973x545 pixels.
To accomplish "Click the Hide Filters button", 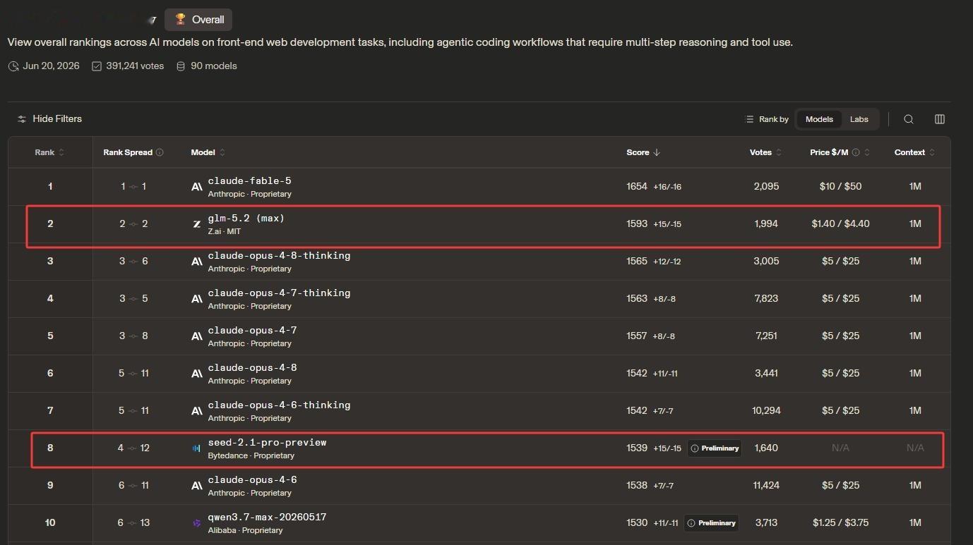I will pyautogui.click(x=50, y=119).
